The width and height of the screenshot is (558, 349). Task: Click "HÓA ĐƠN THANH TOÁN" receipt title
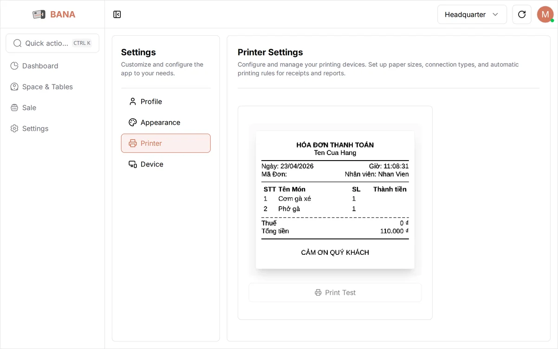[335, 145]
